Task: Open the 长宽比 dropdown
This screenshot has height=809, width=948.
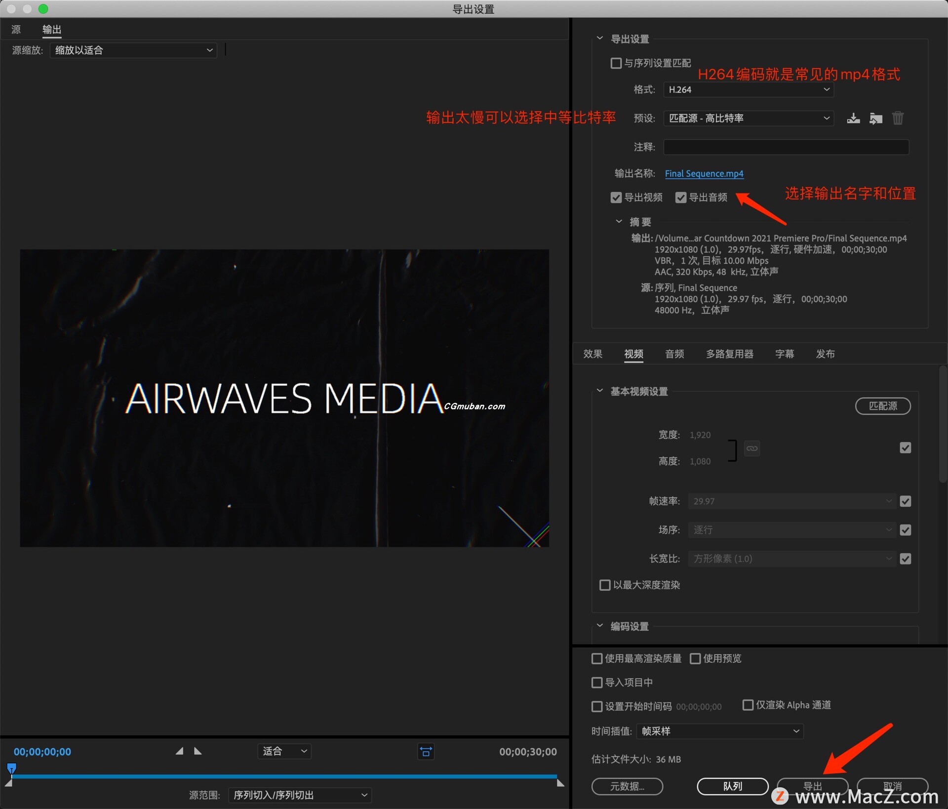Action: click(x=791, y=558)
